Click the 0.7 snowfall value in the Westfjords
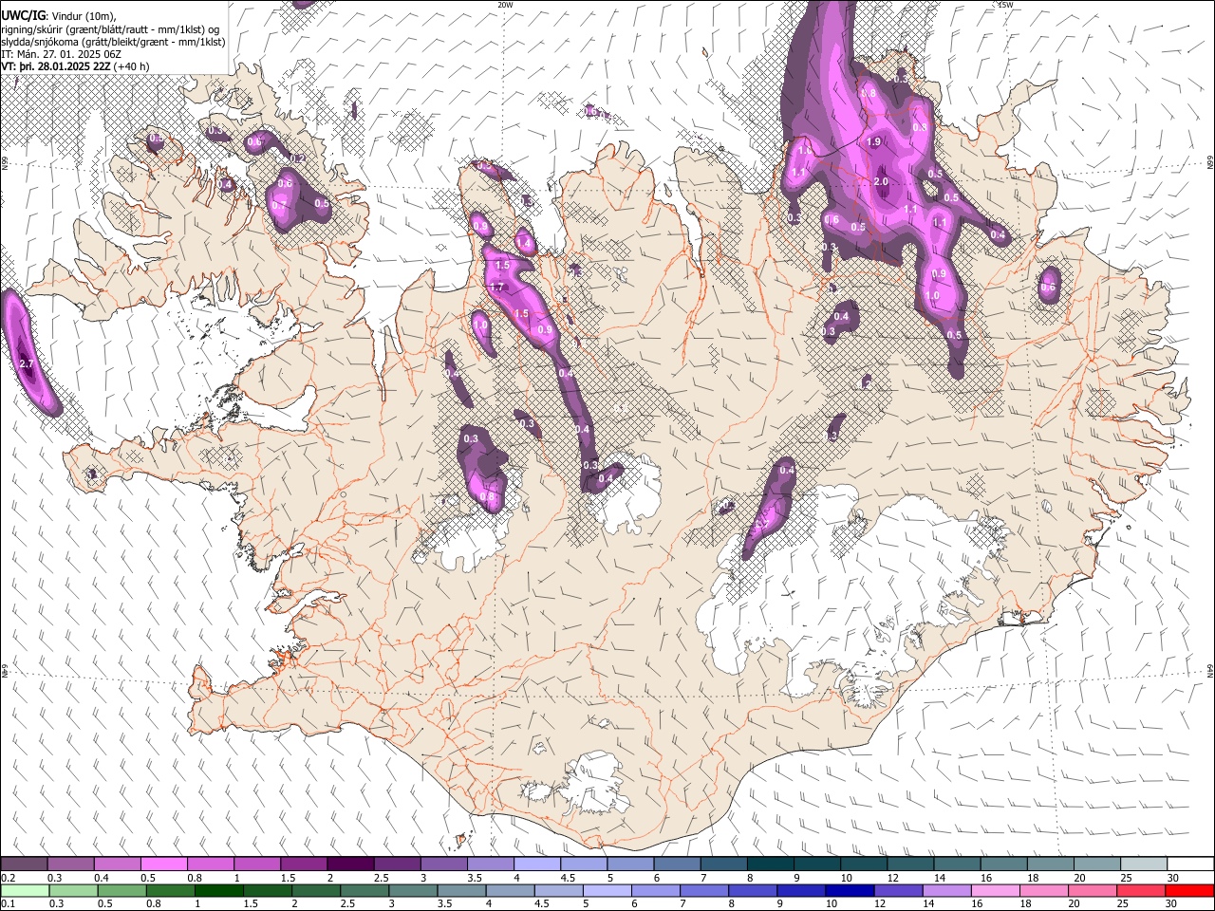 279,206
